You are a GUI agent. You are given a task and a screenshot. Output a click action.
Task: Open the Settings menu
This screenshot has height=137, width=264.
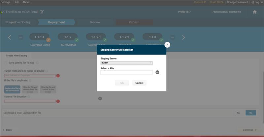(6, 2)
